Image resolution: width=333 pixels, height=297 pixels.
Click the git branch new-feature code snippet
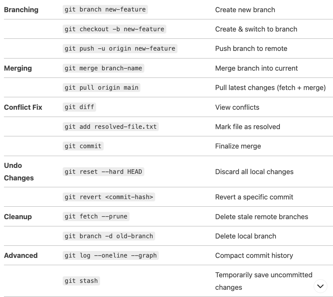point(105,10)
